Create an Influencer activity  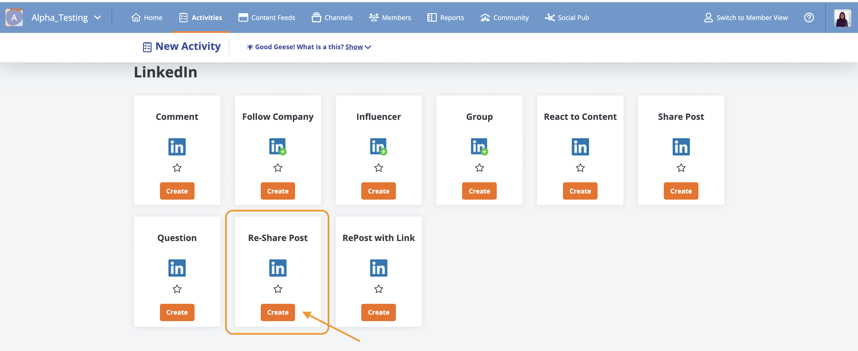[379, 191]
